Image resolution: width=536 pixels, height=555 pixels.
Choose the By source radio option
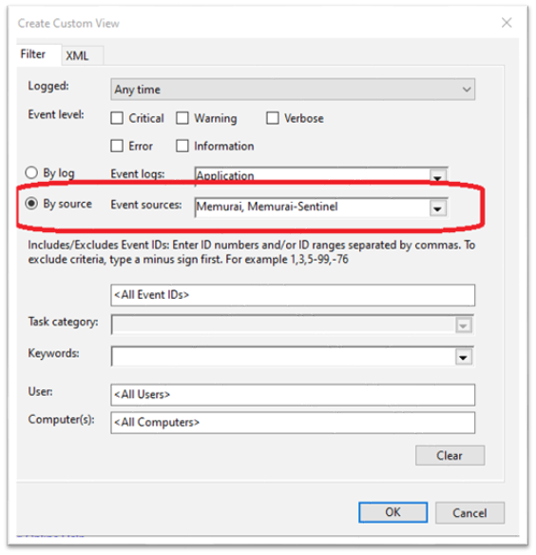pyautogui.click(x=31, y=204)
